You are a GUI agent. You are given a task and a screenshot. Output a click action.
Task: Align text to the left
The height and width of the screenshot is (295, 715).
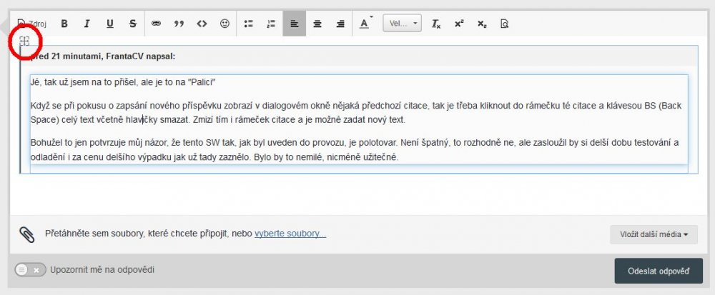click(294, 24)
